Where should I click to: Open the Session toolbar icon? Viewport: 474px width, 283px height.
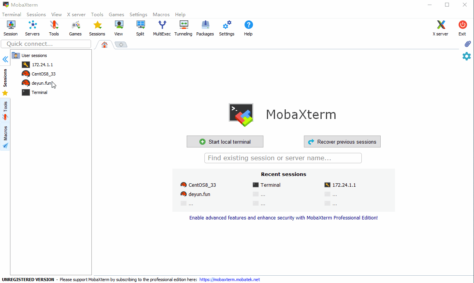[x=11, y=28]
